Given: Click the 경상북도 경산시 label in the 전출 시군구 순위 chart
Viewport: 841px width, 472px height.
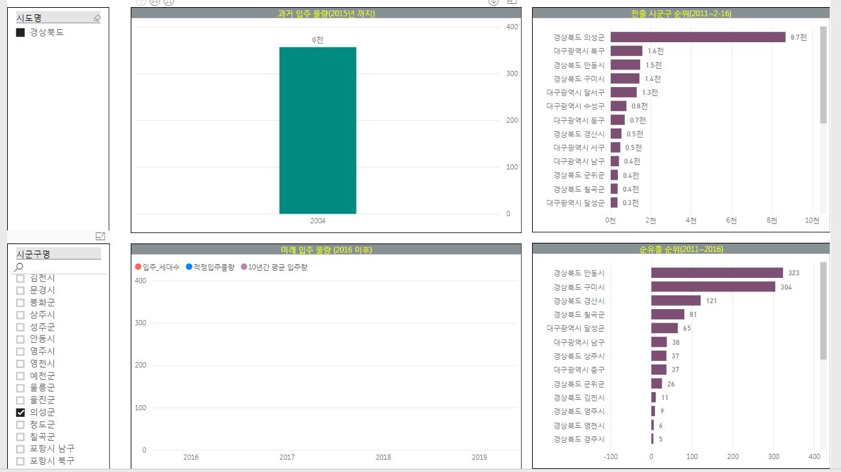Looking at the screenshot, I should (579, 134).
